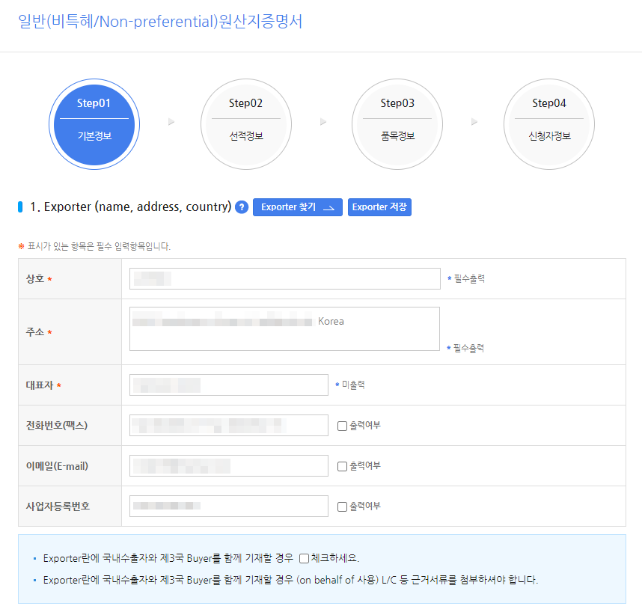
Task: Click the arrow between Step01 and Step02
Action: [171, 122]
